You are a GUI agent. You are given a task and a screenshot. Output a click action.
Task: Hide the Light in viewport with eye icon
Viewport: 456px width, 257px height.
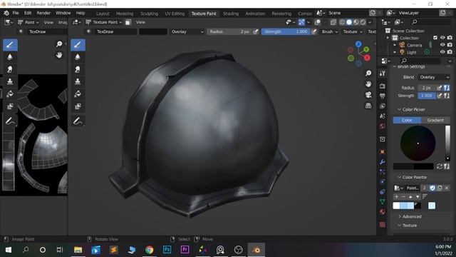442,52
